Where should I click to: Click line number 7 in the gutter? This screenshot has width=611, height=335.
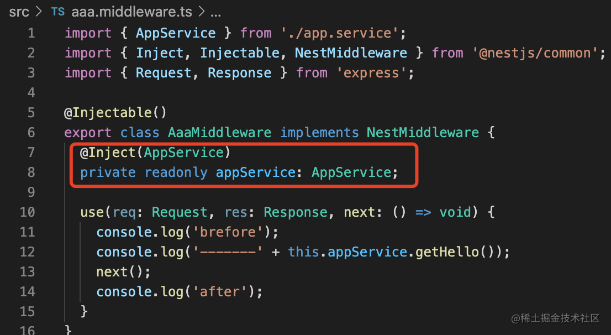pyautogui.click(x=31, y=152)
